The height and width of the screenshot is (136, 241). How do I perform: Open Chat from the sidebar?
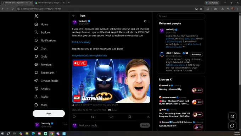(40, 49)
